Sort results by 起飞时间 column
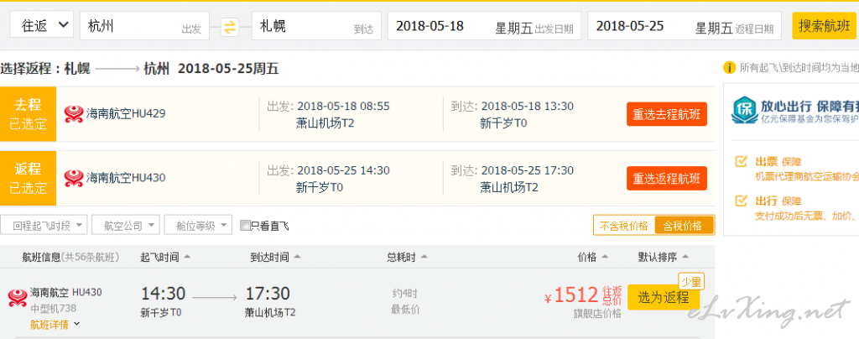859x339 pixels. click(165, 257)
